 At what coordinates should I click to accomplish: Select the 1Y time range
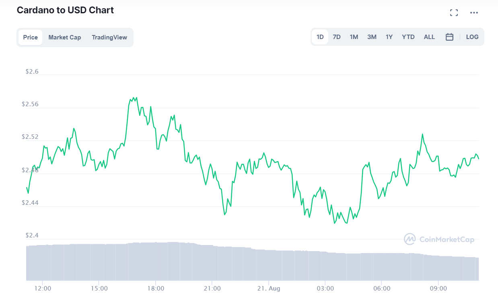coord(389,37)
